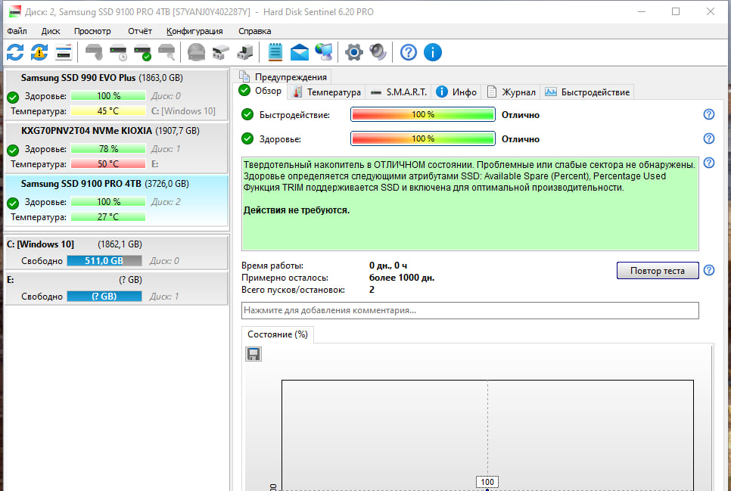Click the 'более 1000 дн.' value

point(402,278)
